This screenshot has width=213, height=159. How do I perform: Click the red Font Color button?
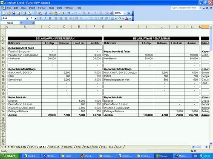(x=127, y=18)
